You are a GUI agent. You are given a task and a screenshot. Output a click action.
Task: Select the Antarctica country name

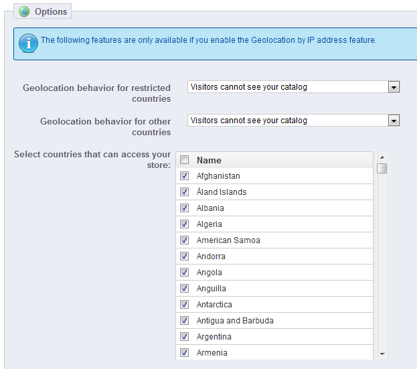click(x=214, y=304)
